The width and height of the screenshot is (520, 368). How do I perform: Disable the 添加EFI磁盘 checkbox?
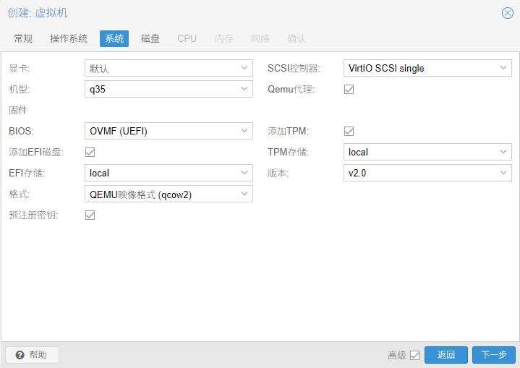click(x=90, y=152)
